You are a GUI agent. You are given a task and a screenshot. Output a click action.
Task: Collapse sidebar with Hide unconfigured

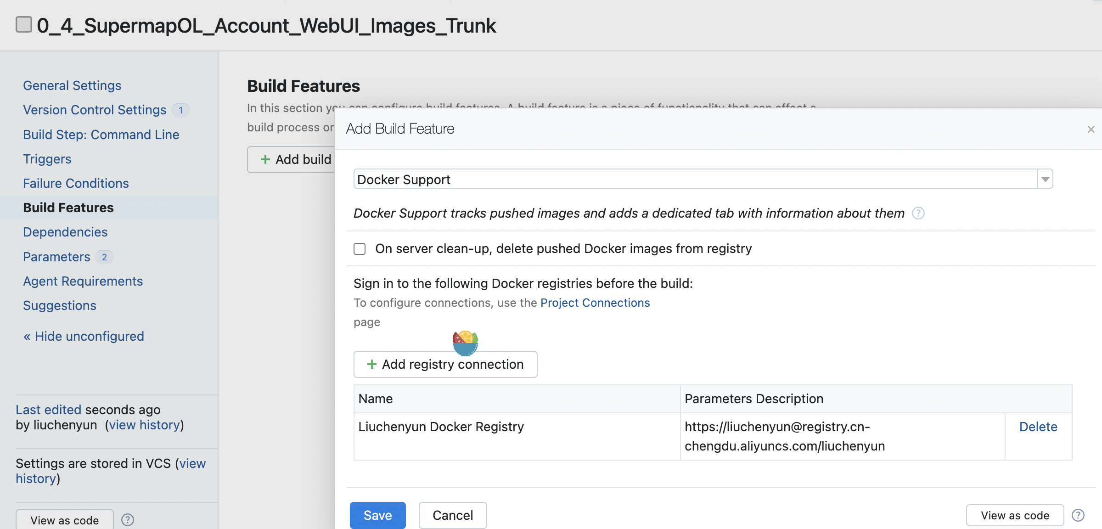(x=84, y=336)
